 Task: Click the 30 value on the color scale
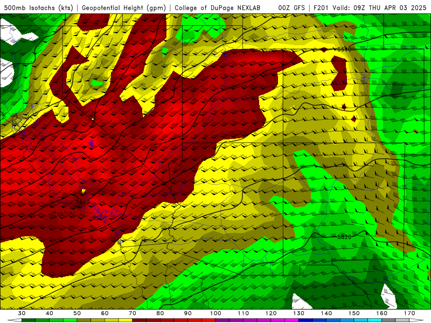22,313
